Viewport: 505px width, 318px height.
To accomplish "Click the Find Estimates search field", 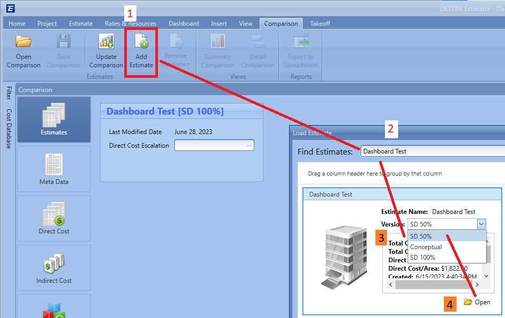I will point(432,151).
